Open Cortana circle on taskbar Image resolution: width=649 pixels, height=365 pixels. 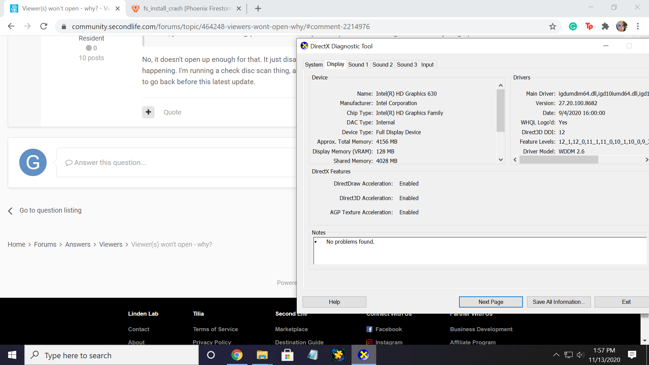[211, 355]
